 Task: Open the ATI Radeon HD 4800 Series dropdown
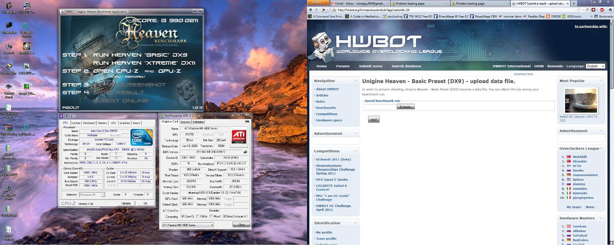point(187,225)
